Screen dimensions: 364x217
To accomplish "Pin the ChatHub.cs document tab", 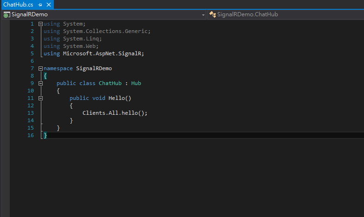I will (40, 4).
